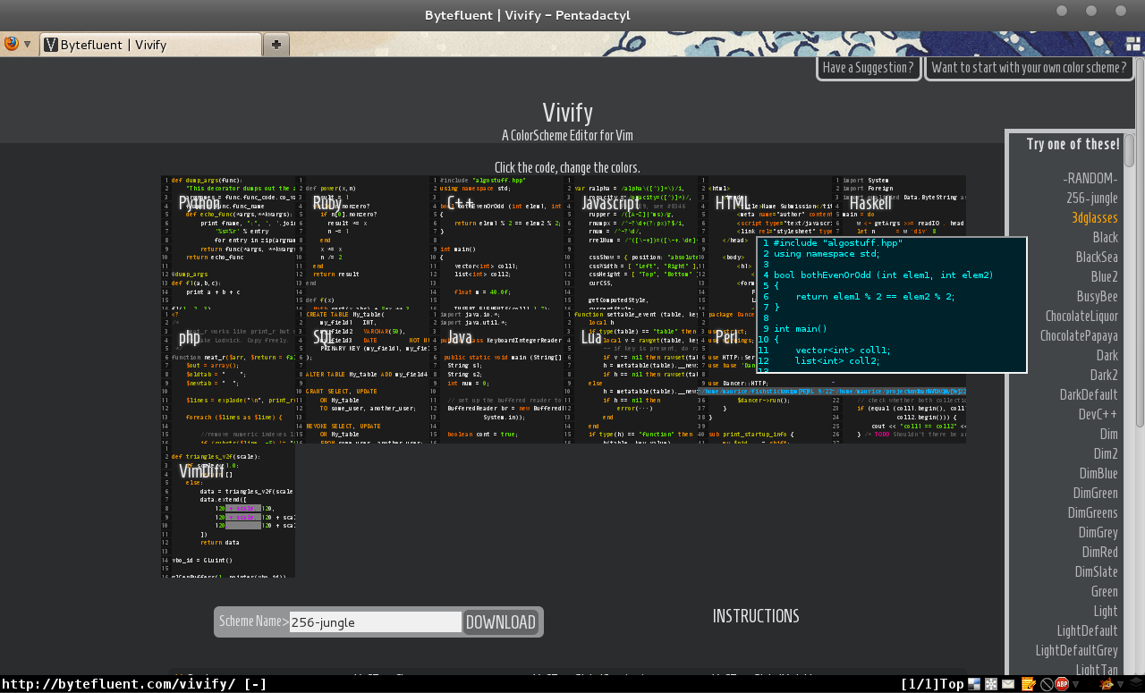This screenshot has width=1145, height=693.
Task: Open the dropdown arrow beside ABP icon
Action: (x=1075, y=685)
